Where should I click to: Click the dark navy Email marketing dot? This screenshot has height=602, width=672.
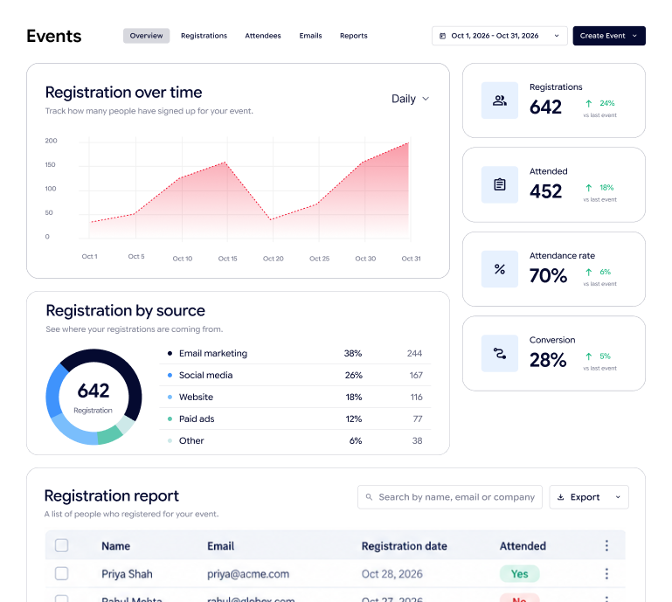click(x=170, y=354)
